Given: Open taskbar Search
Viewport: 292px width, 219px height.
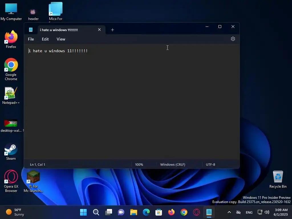Looking at the screenshot, I should 96,212.
